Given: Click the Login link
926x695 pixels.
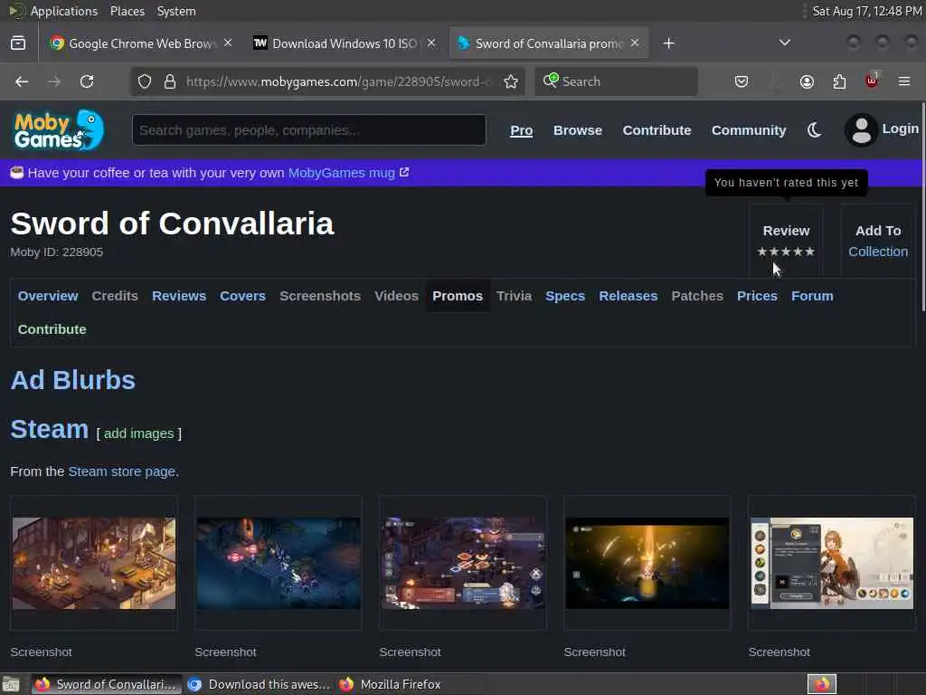Looking at the screenshot, I should pyautogui.click(x=900, y=129).
